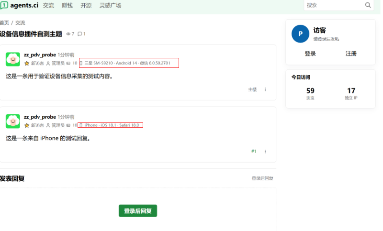This screenshot has height=231, width=383.
Task: Open avatar of iPhone reply post
Action: [x=13, y=121]
